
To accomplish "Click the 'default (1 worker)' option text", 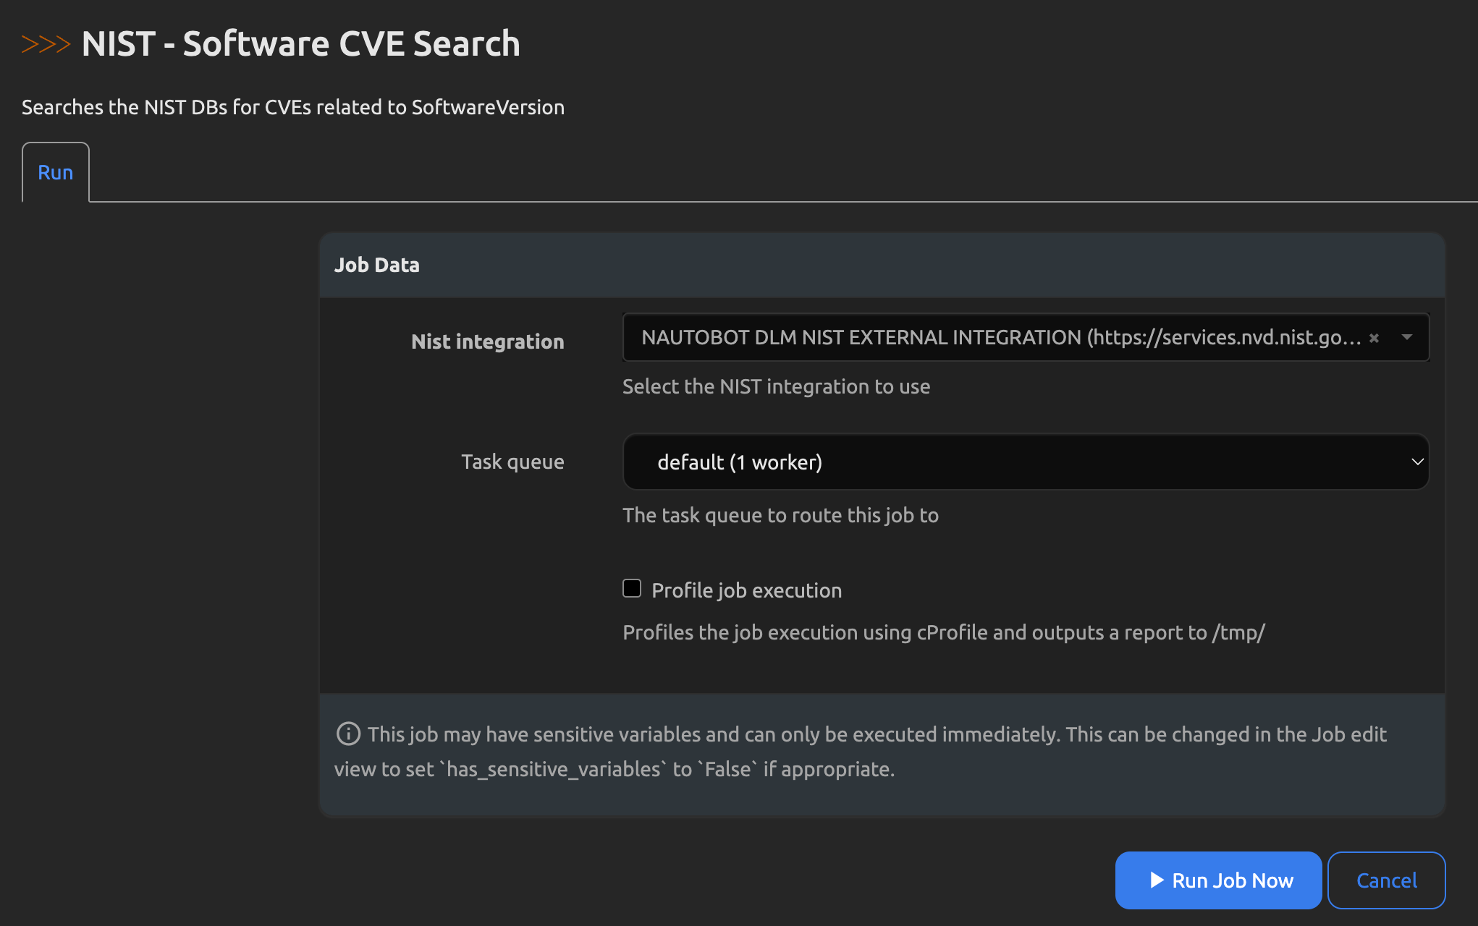I will 739,462.
